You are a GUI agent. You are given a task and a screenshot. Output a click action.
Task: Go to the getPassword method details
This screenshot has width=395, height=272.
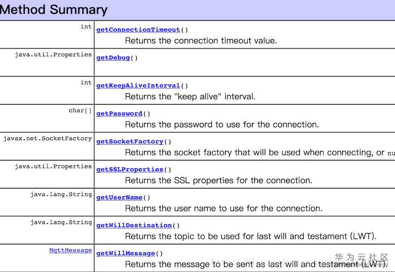click(119, 114)
